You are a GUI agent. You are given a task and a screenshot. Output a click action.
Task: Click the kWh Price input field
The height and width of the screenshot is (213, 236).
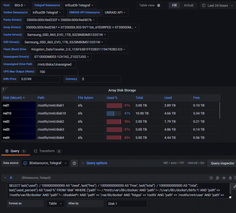[x=39, y=79]
